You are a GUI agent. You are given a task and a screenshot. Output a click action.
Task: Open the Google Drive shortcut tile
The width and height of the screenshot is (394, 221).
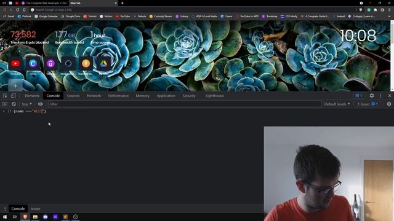tap(103, 63)
